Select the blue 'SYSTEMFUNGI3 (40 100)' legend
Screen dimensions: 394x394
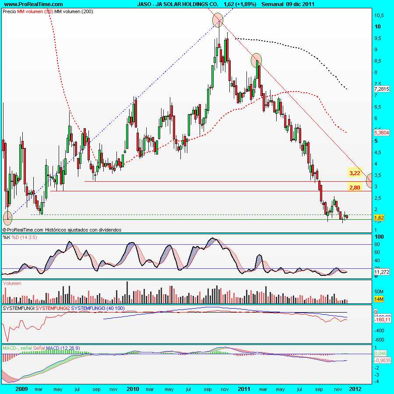98,308
